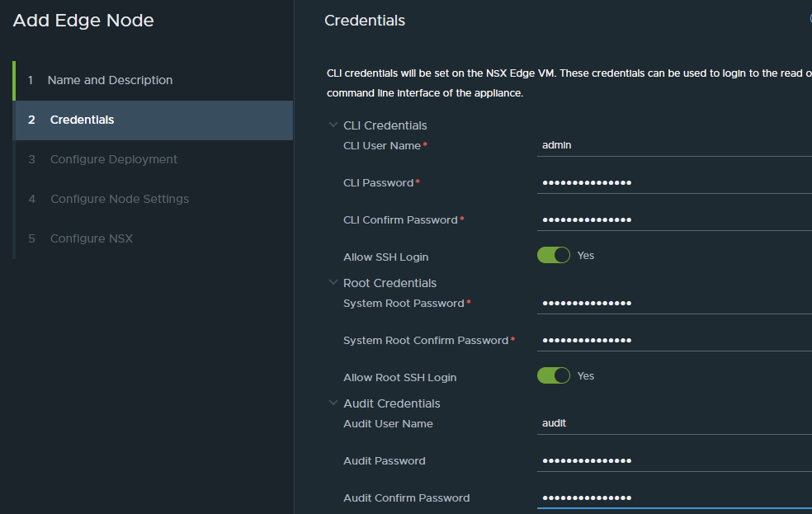Go back to Name and Description step

(x=110, y=80)
